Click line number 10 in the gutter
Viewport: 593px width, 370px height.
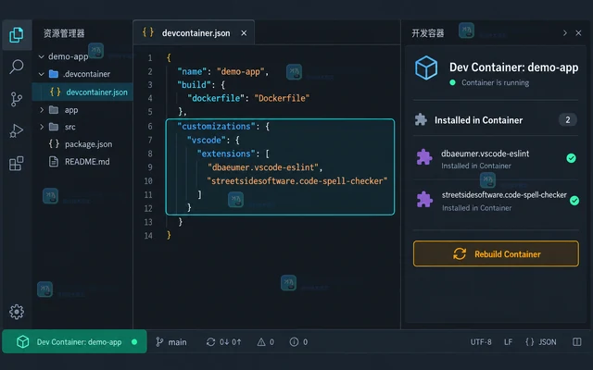pyautogui.click(x=148, y=181)
